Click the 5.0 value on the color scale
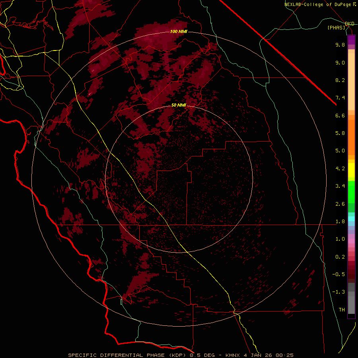 pyautogui.click(x=340, y=151)
